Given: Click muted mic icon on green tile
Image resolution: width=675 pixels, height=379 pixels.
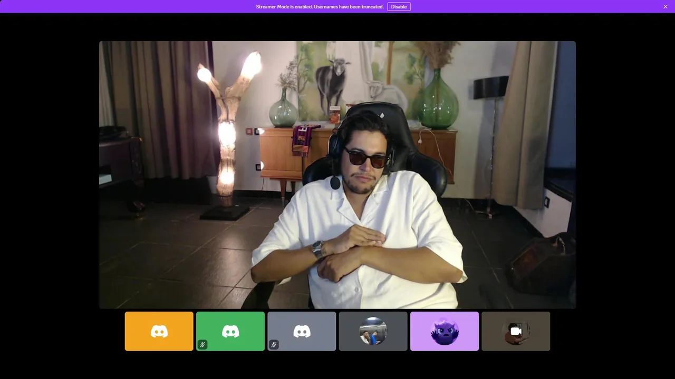Looking at the screenshot, I should pyautogui.click(x=202, y=345).
